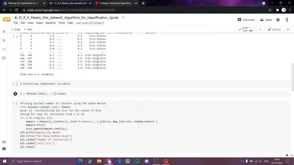Screen dimensions: 294x165
Task: Collapse the Colab header with chevron
Action: [288, 29]
